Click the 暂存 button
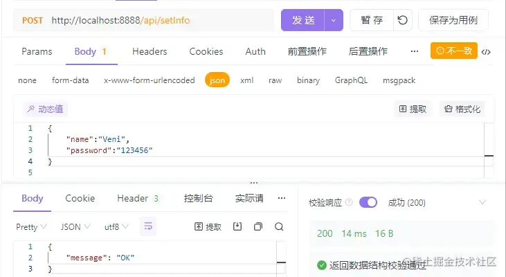Viewport: 506px width, 277px height. (x=372, y=20)
